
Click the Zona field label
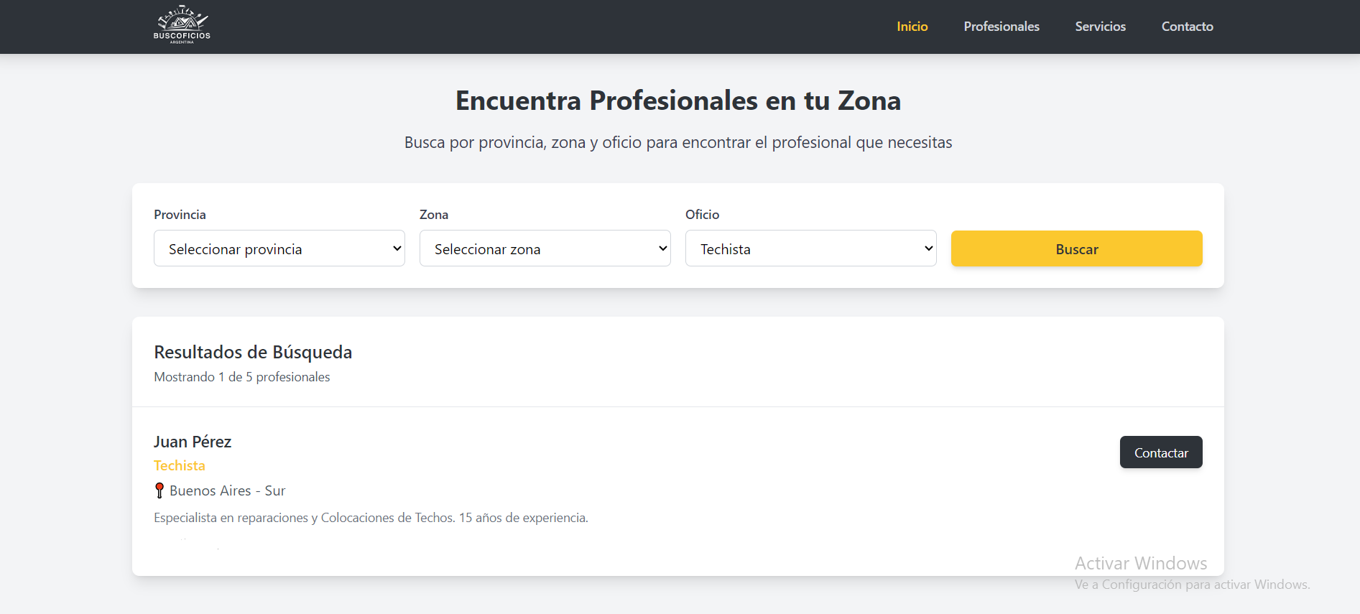(434, 215)
